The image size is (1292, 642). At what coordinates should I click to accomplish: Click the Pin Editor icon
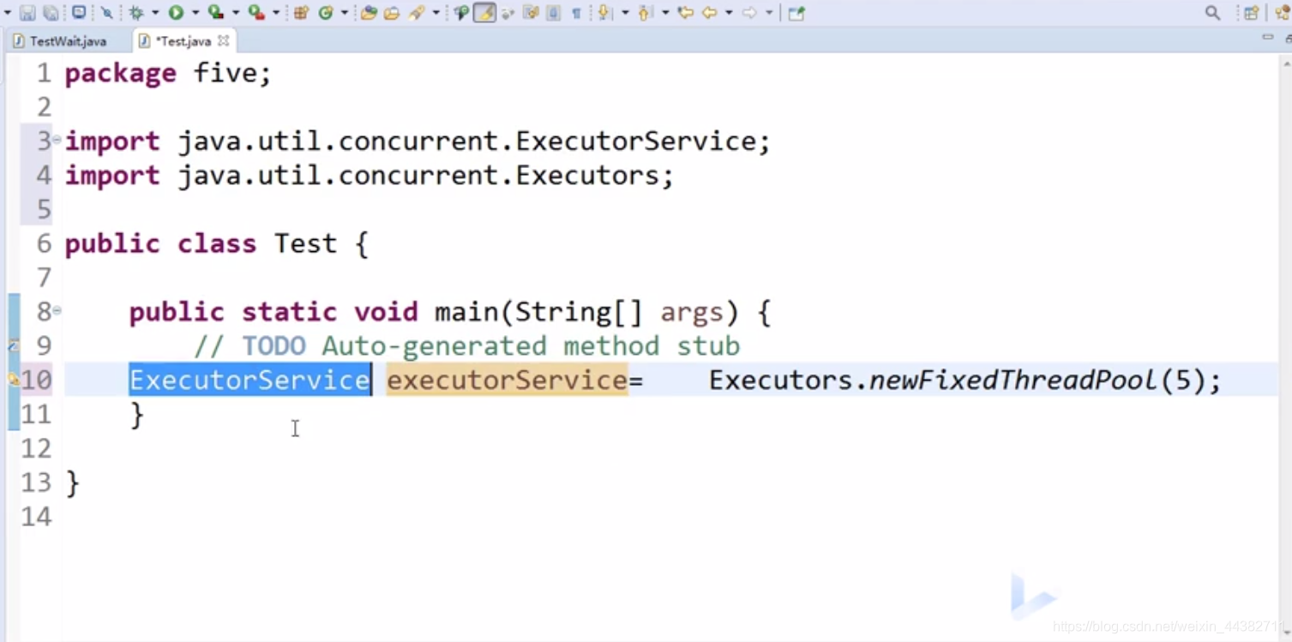point(796,14)
